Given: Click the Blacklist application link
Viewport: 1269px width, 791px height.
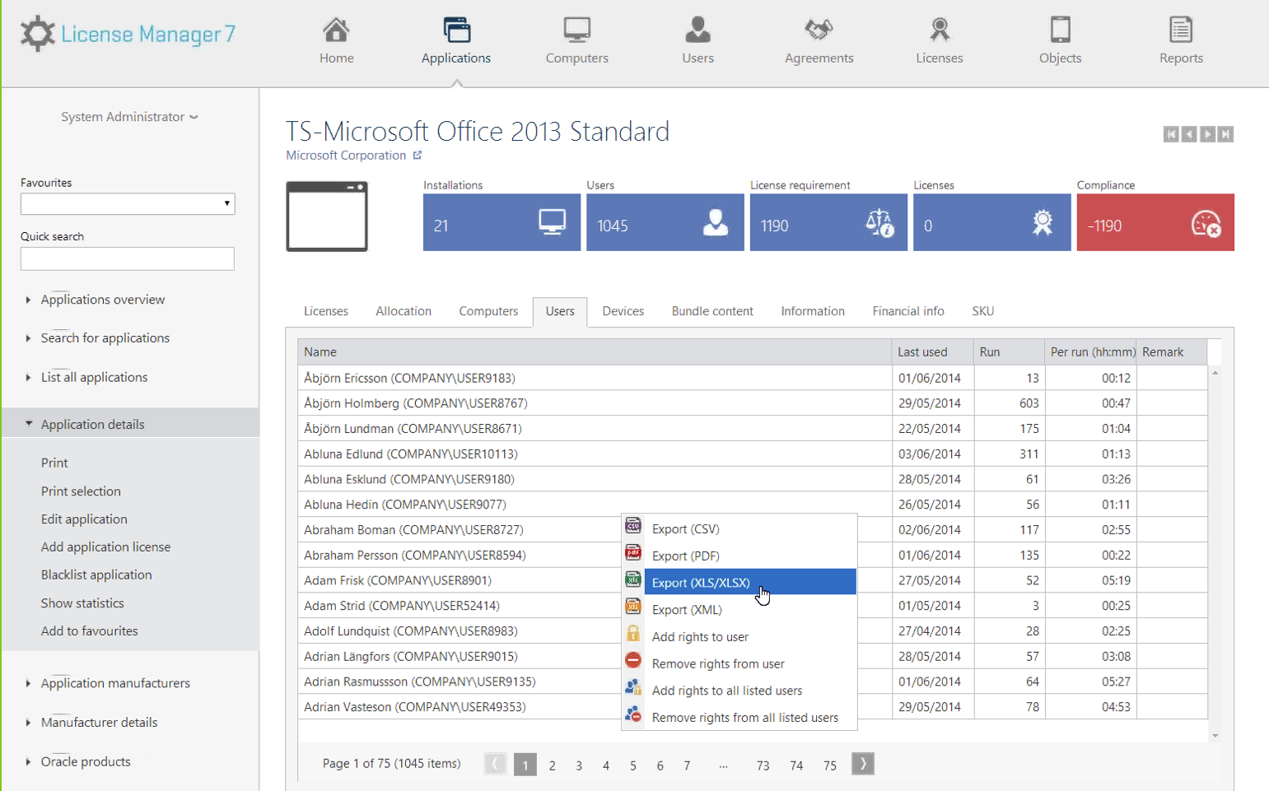Looking at the screenshot, I should point(96,575).
